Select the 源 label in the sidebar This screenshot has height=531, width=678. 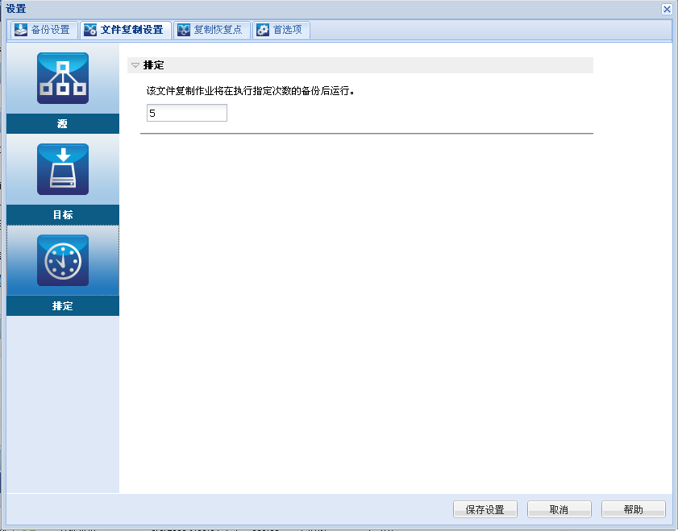click(x=62, y=123)
